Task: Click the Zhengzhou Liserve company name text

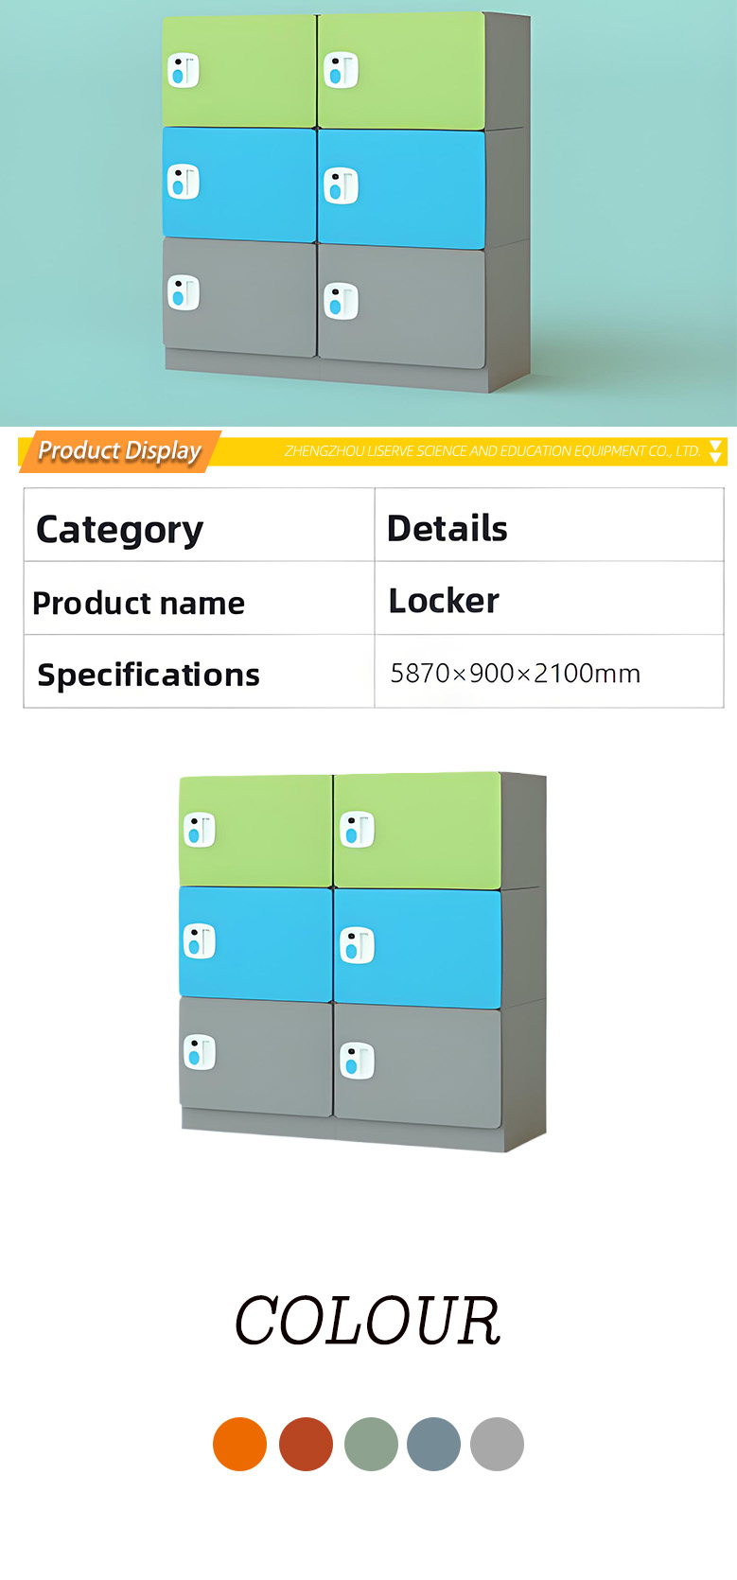Action: coord(492,451)
